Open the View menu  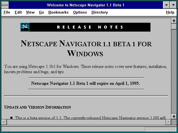pos(30,12)
